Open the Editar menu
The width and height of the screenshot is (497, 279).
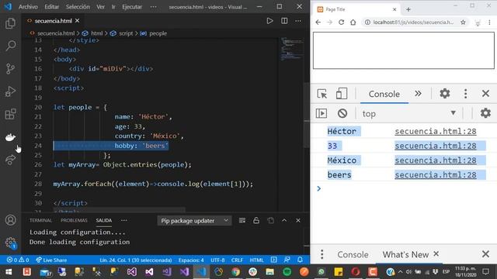click(x=52, y=7)
